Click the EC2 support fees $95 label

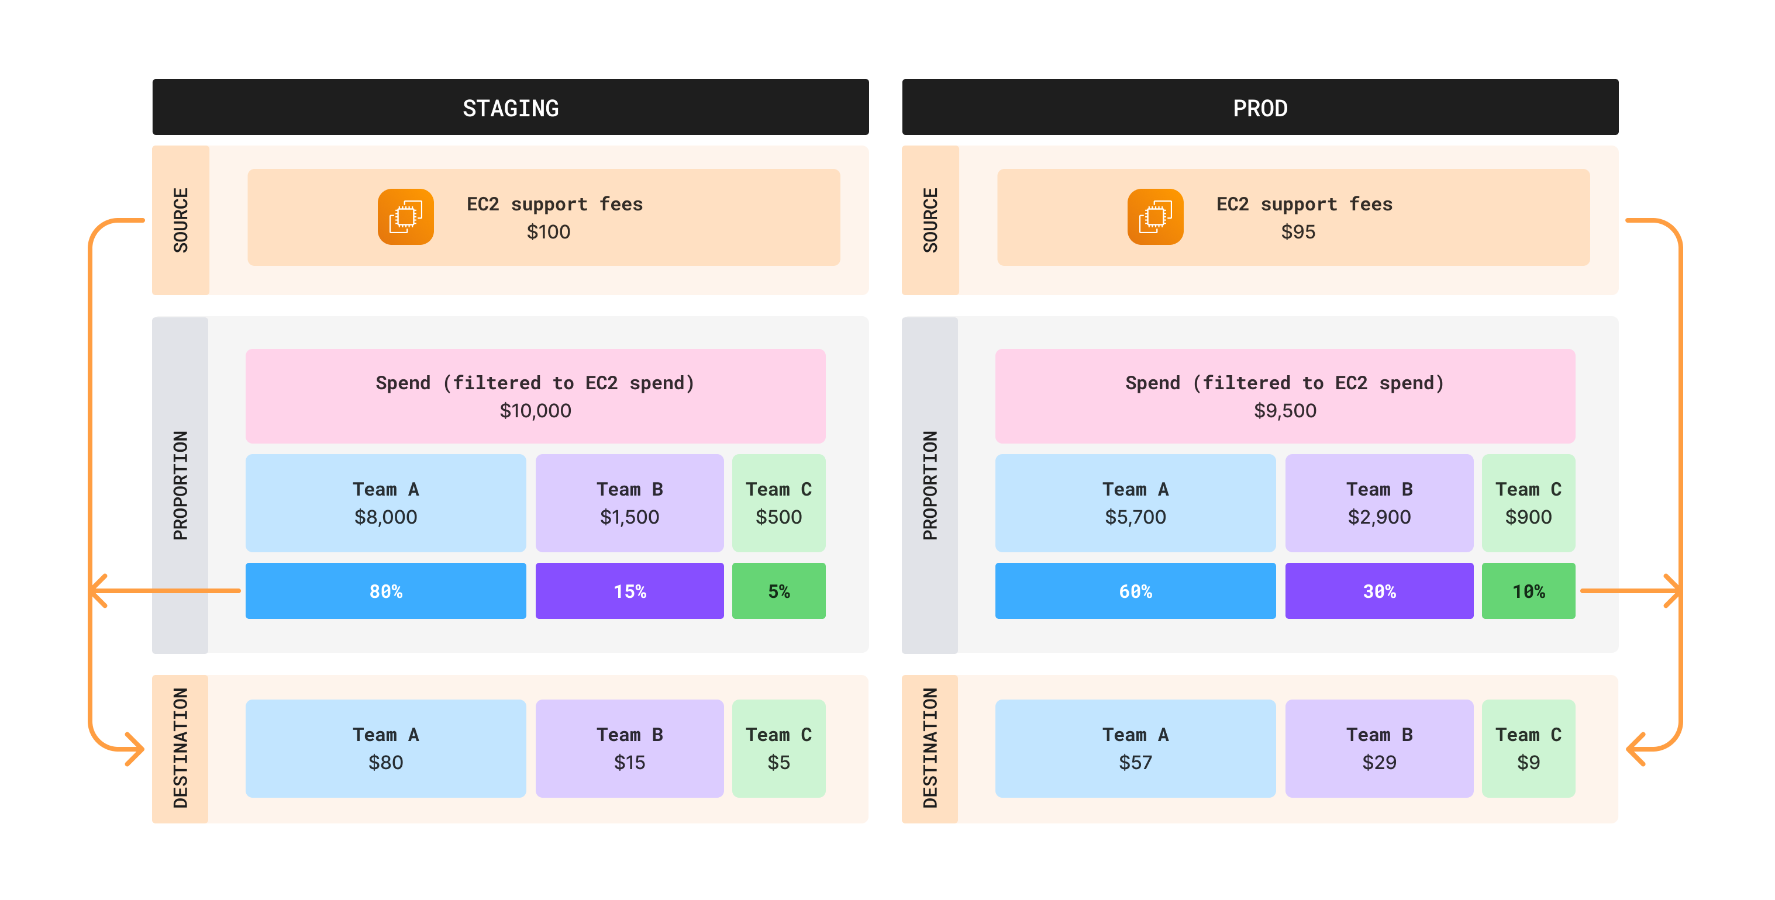click(1304, 217)
